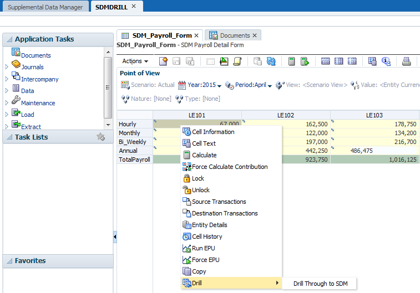Click the third grid layout toolbar icon
The image size is (420, 293).
[352, 61]
